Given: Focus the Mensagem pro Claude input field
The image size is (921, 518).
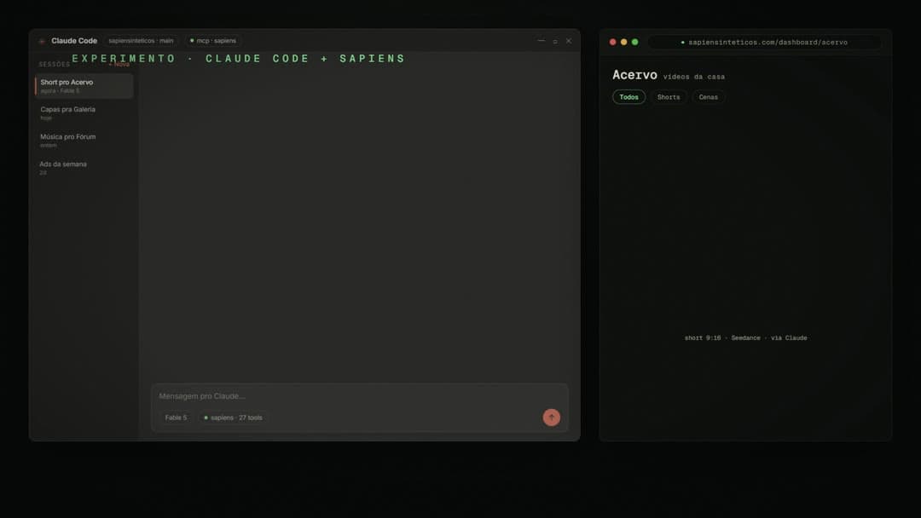Looking at the screenshot, I should tap(360, 396).
